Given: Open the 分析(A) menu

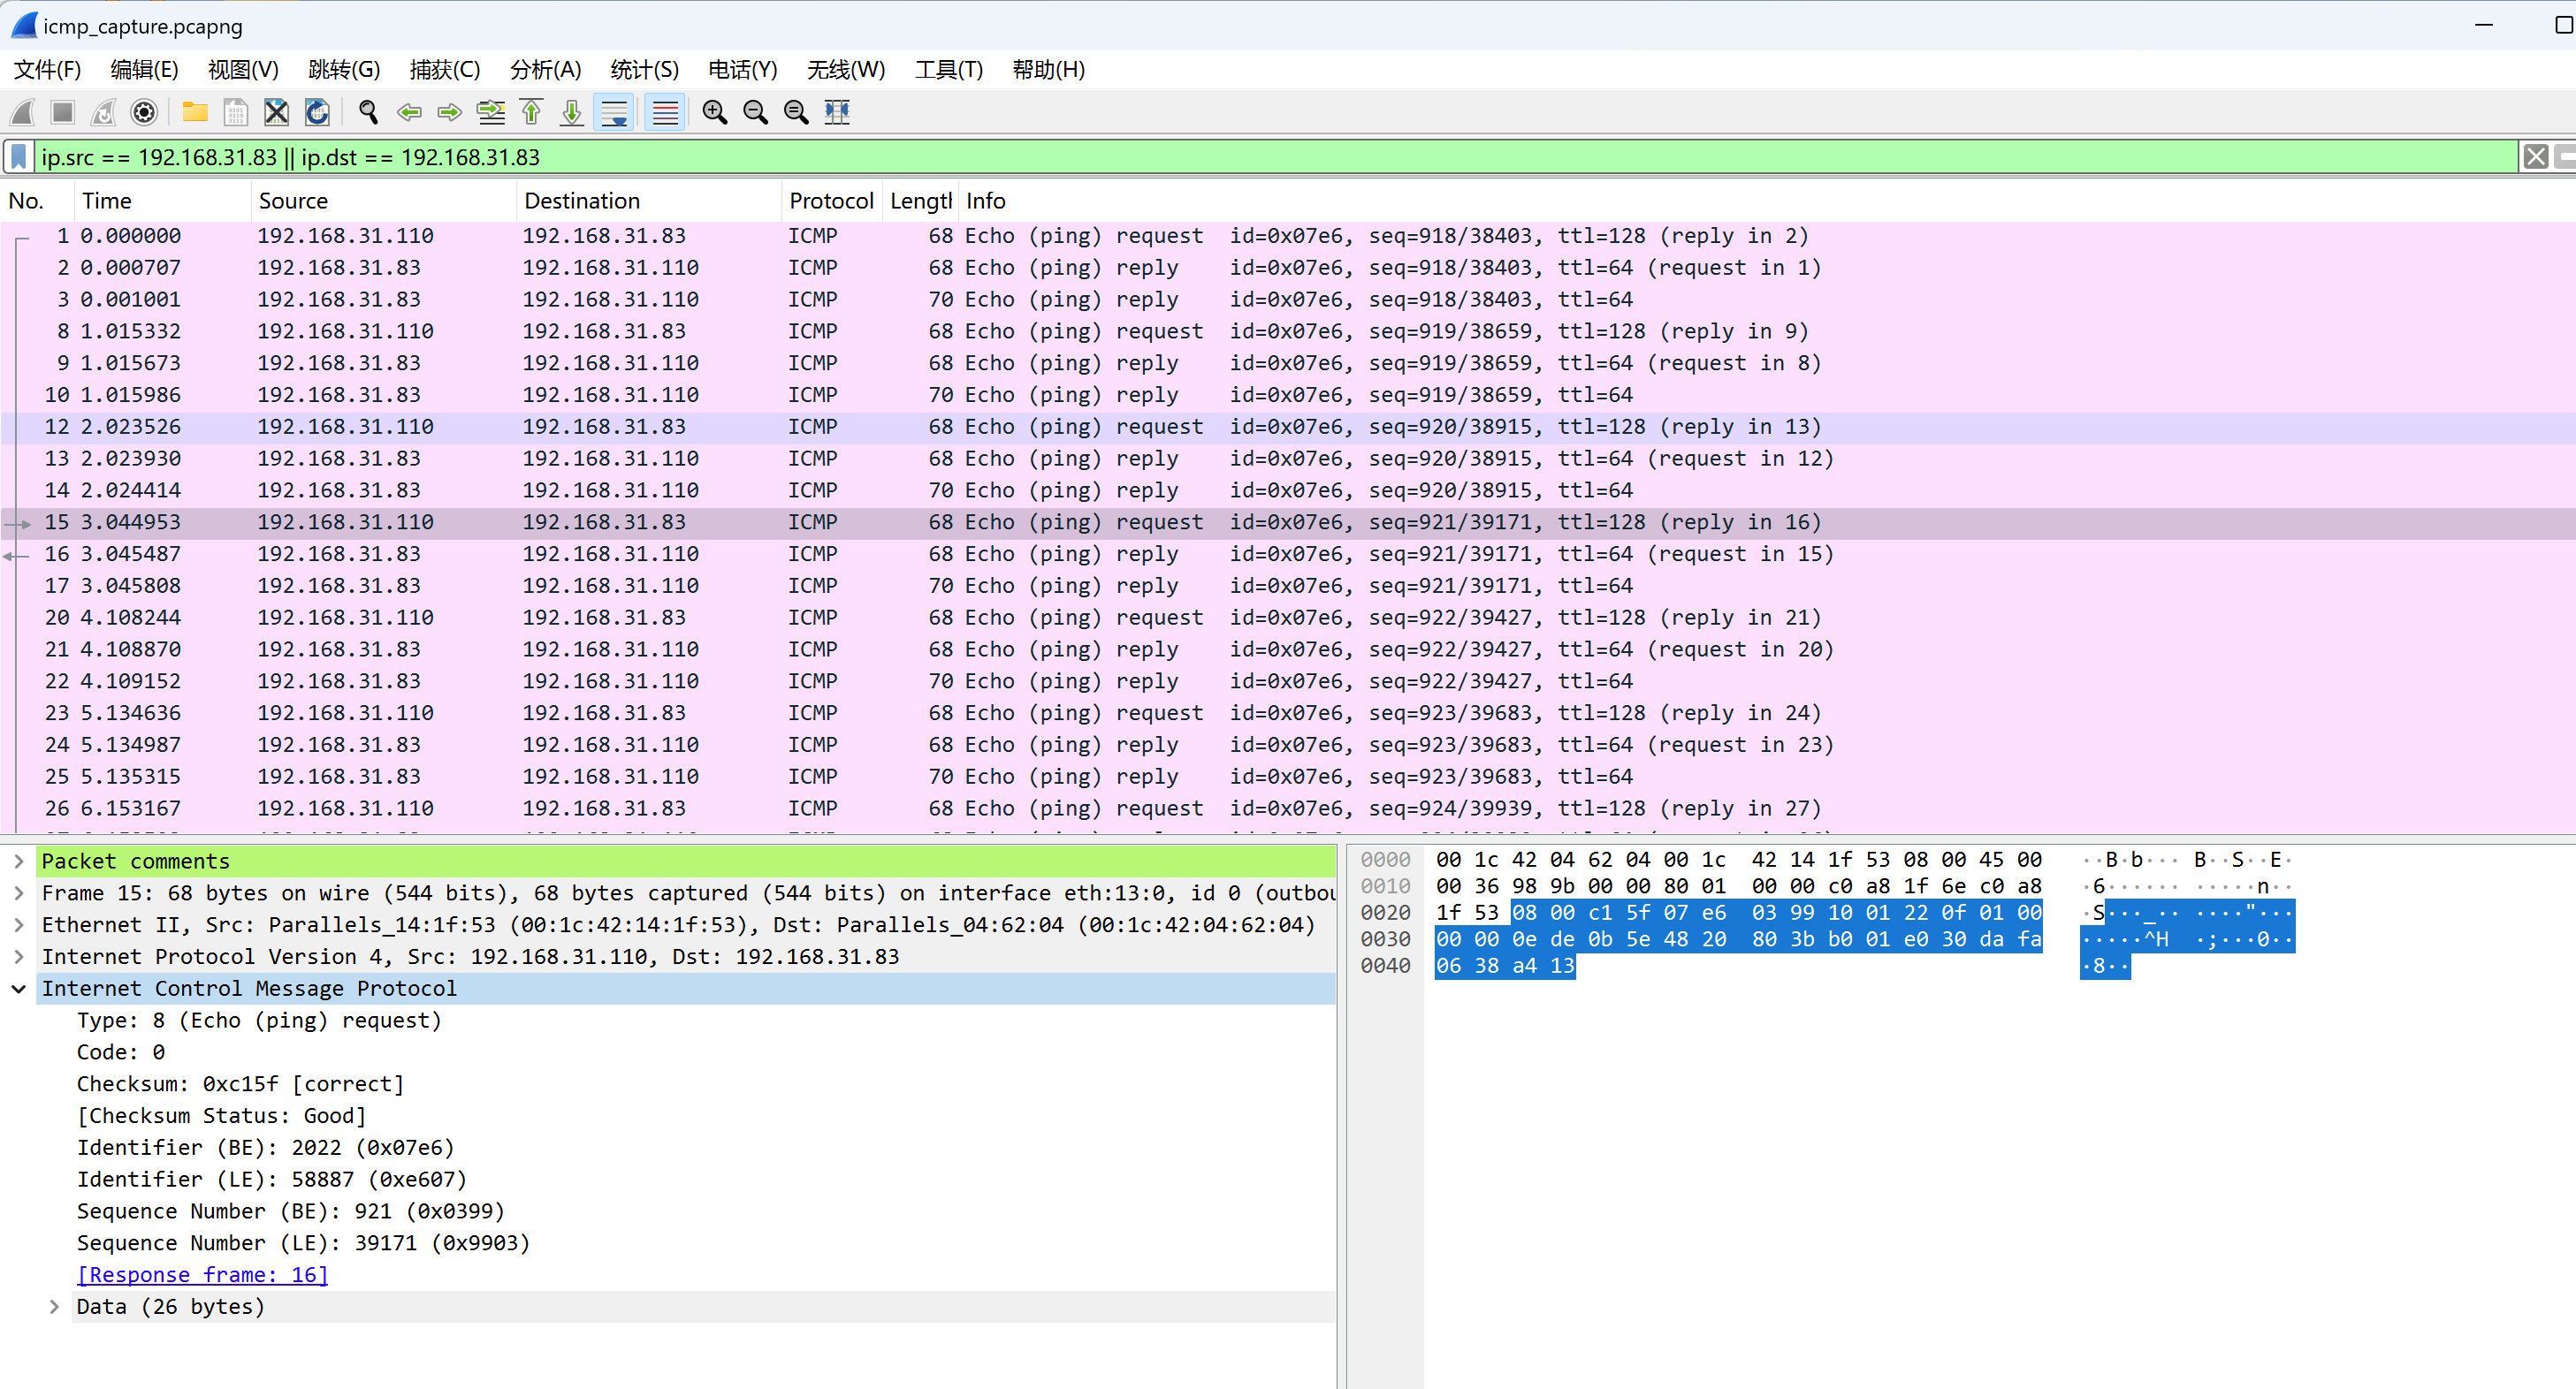Looking at the screenshot, I should [x=545, y=69].
